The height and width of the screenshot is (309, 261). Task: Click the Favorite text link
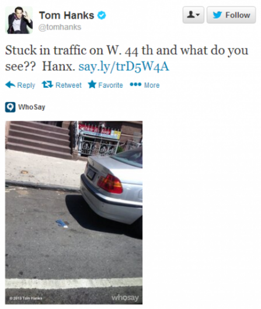(x=110, y=85)
